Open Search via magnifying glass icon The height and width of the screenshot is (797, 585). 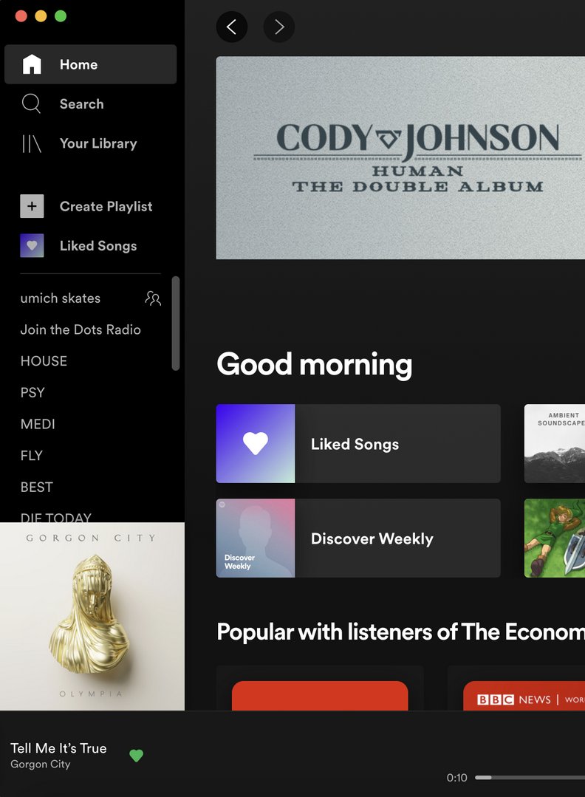click(x=31, y=103)
